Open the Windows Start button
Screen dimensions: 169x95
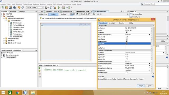point(3,93)
